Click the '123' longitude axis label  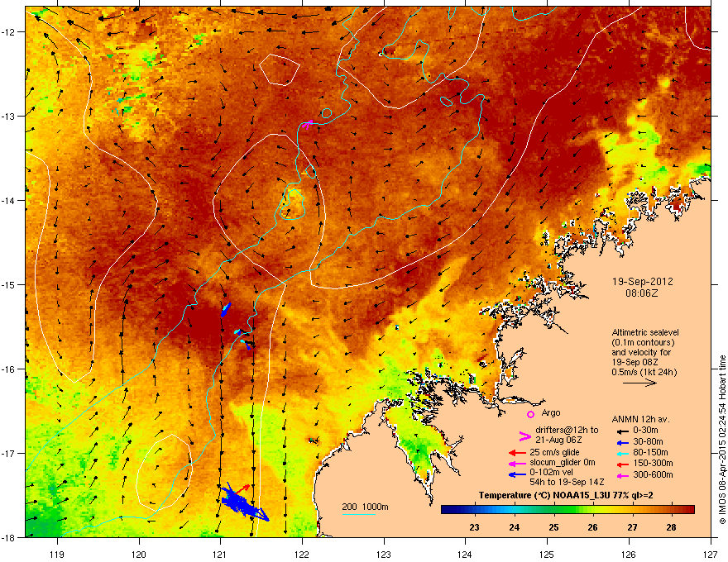click(384, 554)
